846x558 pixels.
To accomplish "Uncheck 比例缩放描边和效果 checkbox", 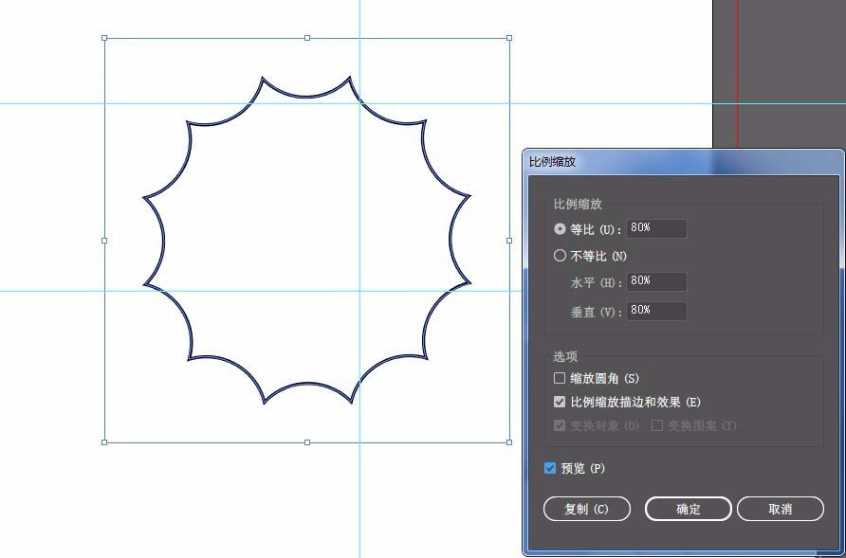I will [560, 402].
